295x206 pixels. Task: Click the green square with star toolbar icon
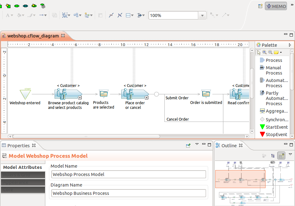(8, 6)
